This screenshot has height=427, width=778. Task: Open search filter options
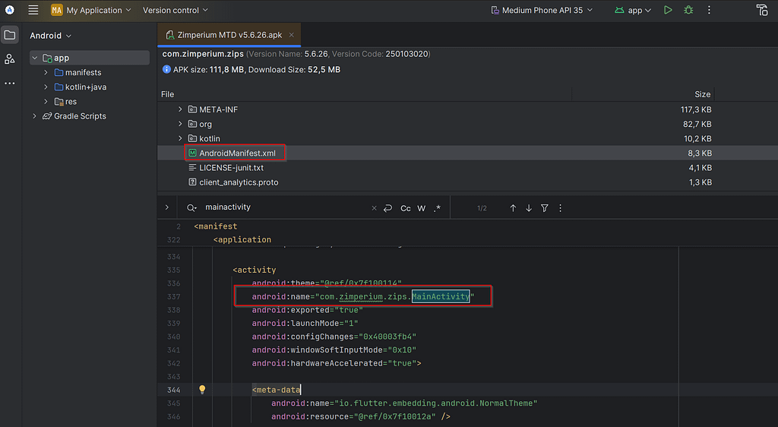click(x=544, y=208)
